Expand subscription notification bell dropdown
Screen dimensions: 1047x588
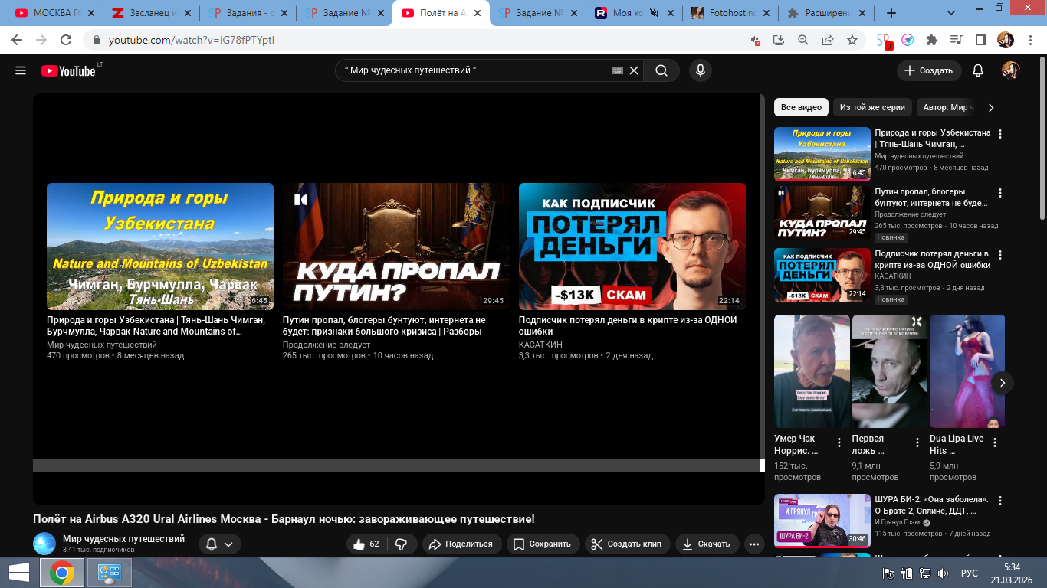(219, 544)
